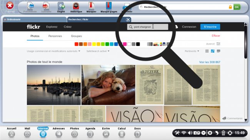Filter by the yellow color swatch
This screenshot has height=140, width=250.
coord(94,44)
